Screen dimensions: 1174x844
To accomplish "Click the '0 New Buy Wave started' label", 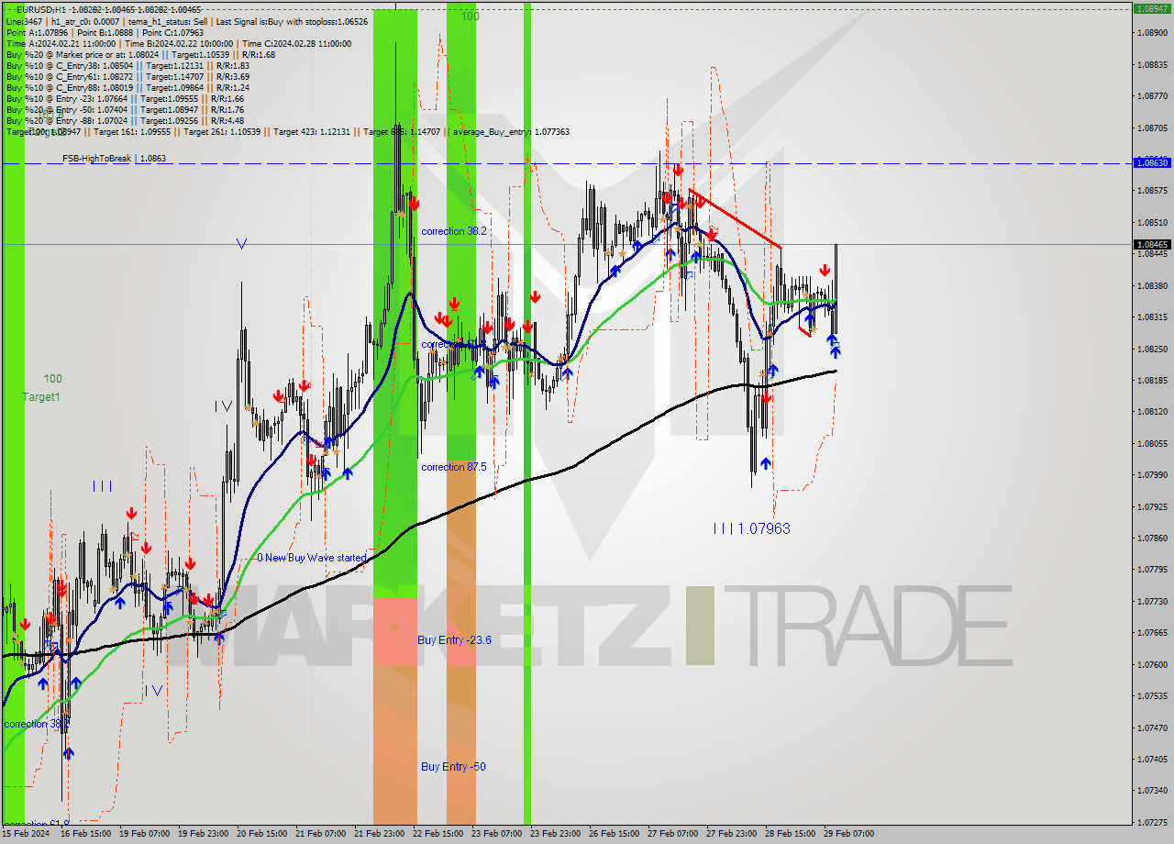I will click(x=311, y=558).
